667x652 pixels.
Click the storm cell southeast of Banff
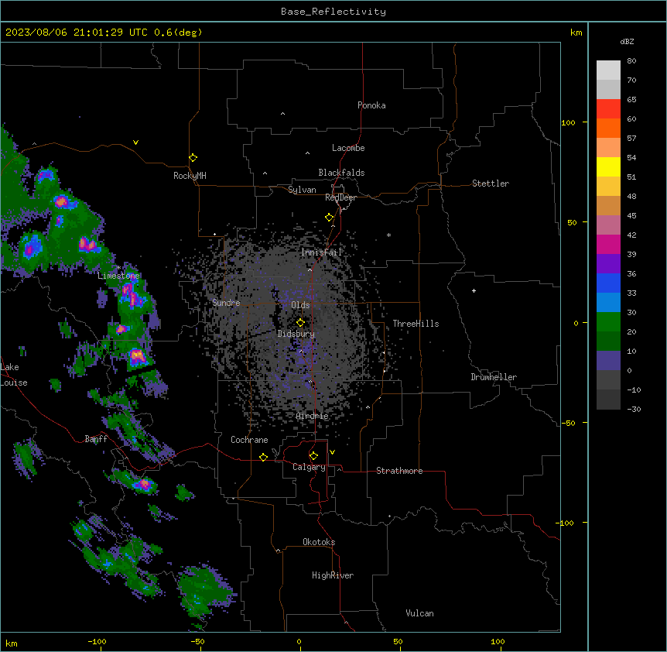(x=143, y=484)
